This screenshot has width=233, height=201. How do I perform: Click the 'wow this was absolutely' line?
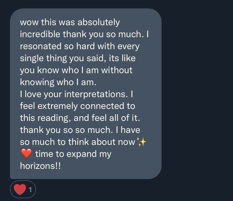[70, 22]
